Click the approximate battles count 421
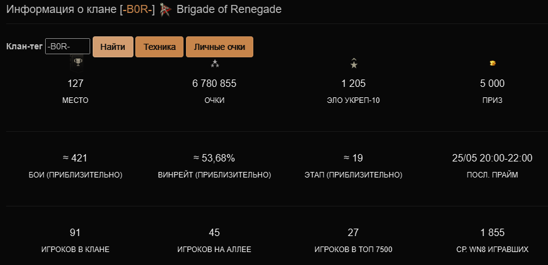Screen dimensions: 548x265 [75, 158]
